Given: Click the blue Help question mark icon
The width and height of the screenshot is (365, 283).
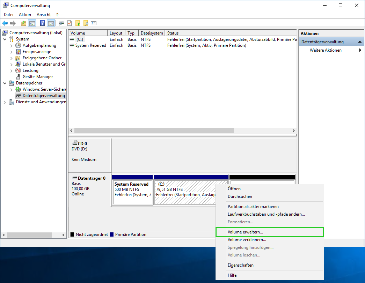Looking at the screenshot, I should click(42, 23).
